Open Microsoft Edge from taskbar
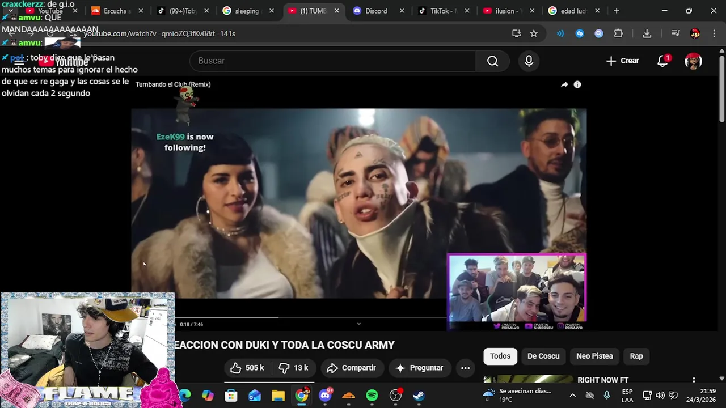The height and width of the screenshot is (408, 726). pyautogui.click(x=185, y=395)
